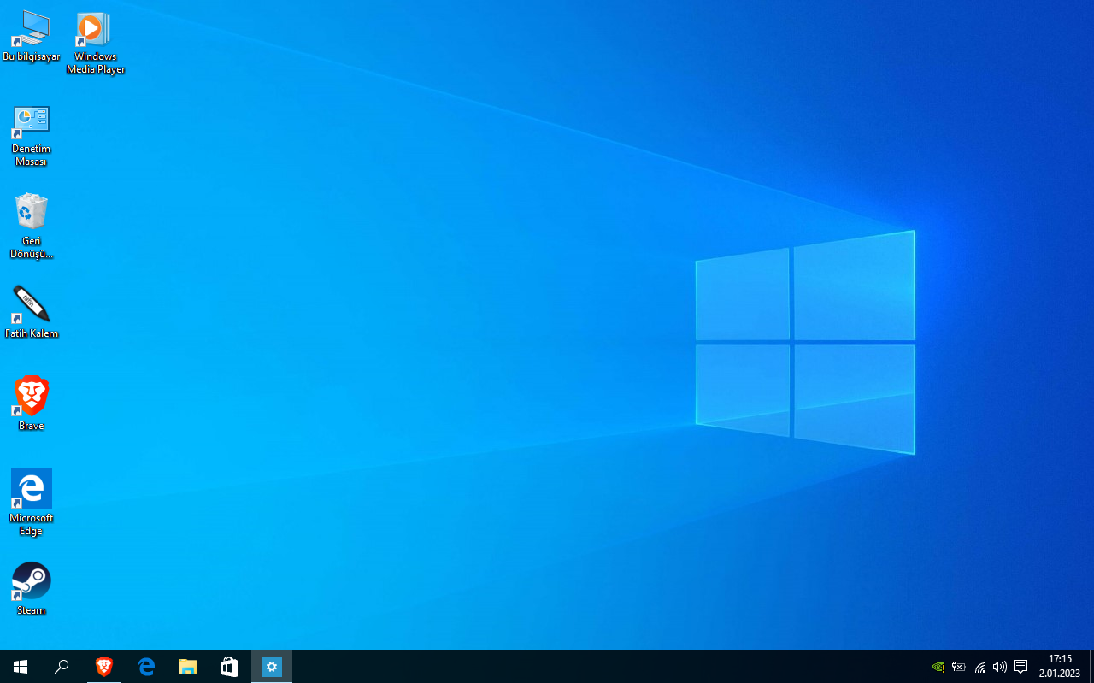The image size is (1094, 683).
Task: Open the Windows Start menu
Action: coord(21,667)
